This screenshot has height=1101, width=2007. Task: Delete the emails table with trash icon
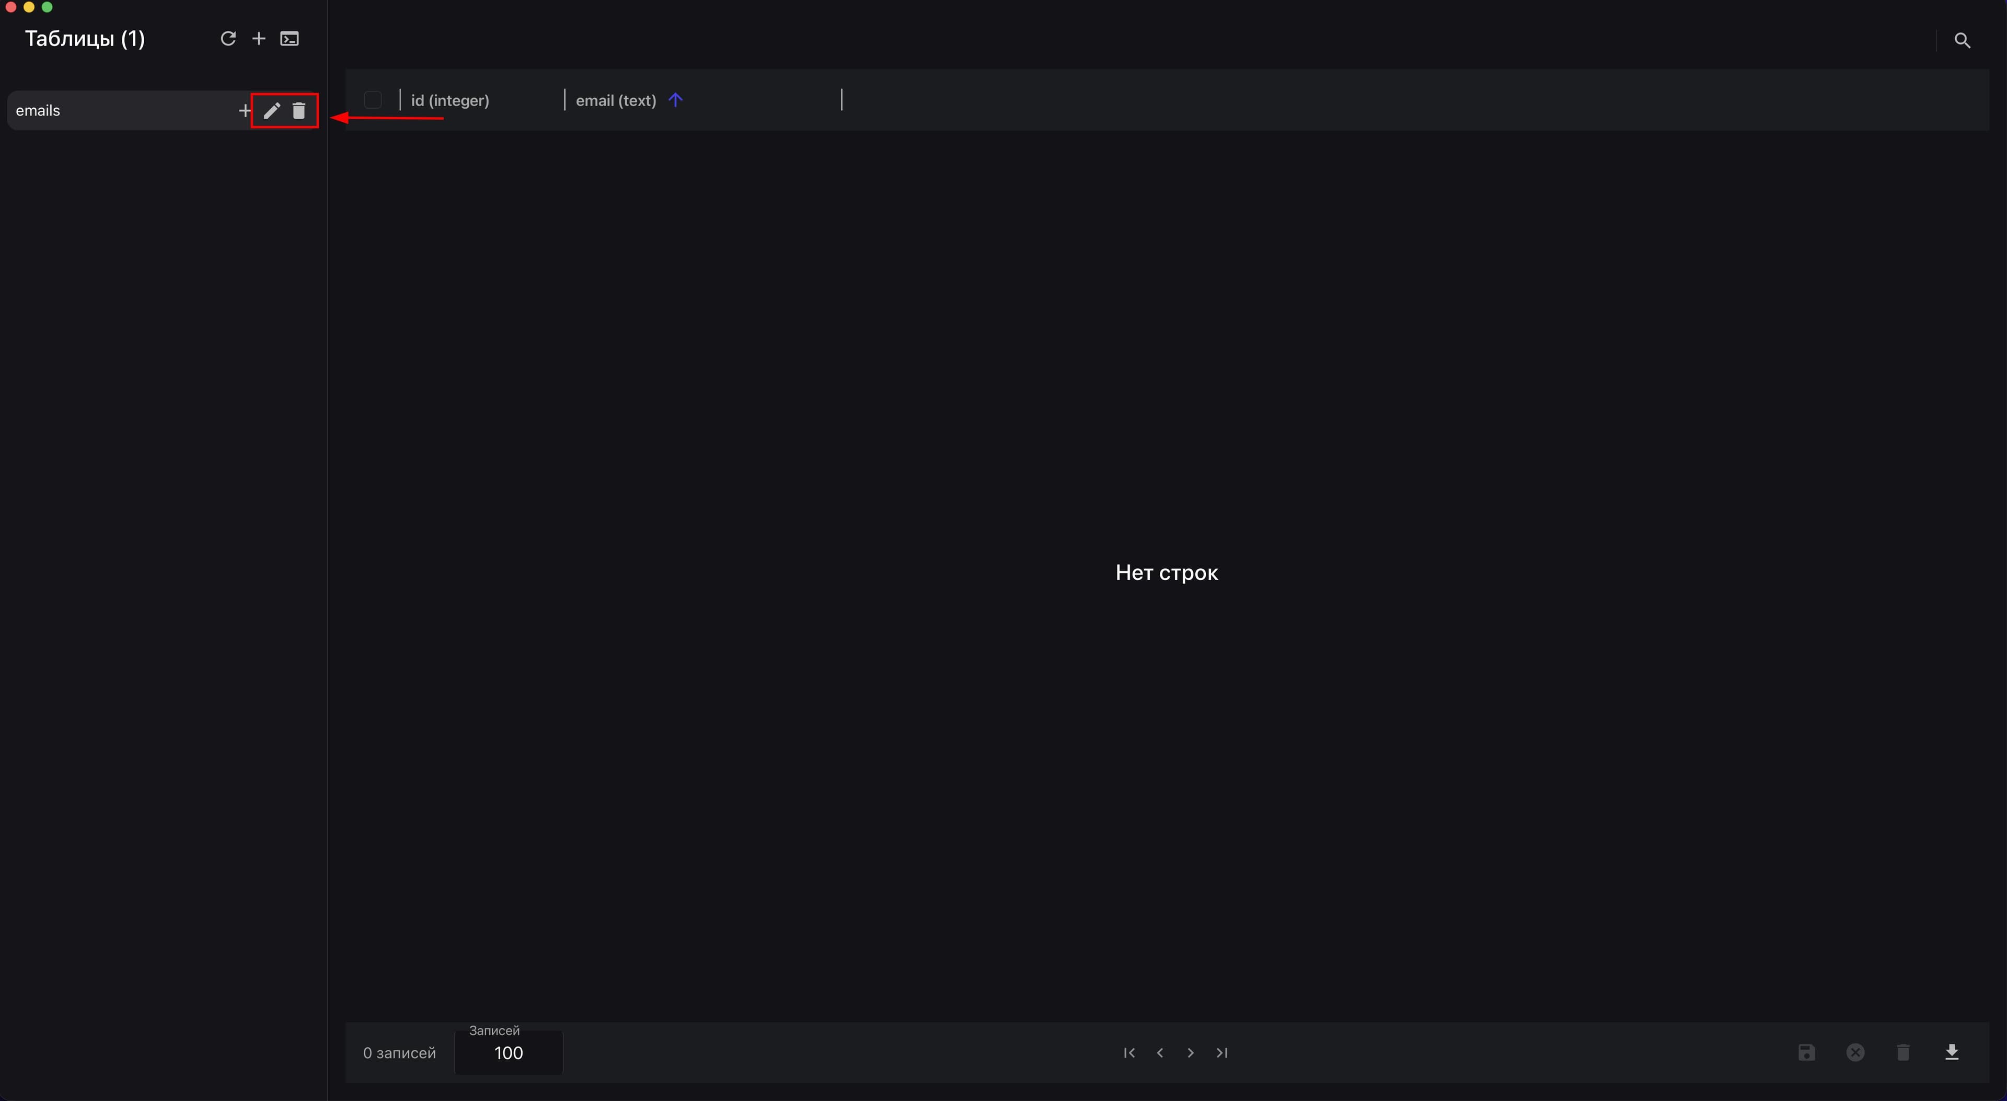298,111
